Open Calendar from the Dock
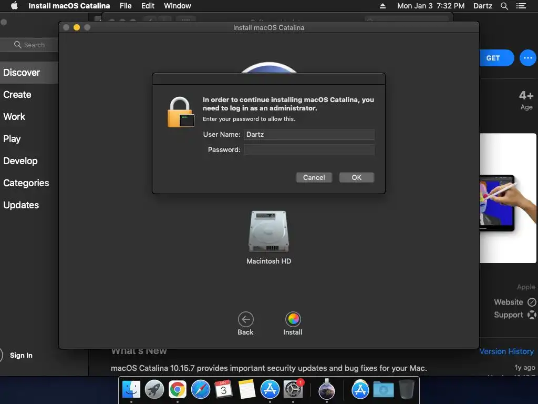 pyautogui.click(x=223, y=390)
